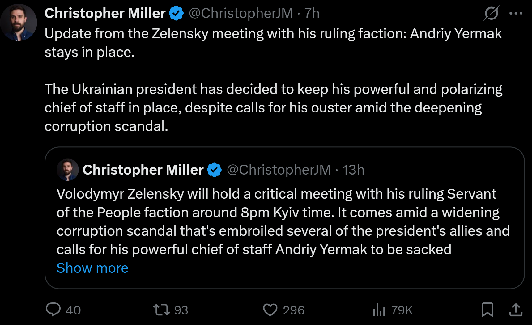Open the Grok slash-circle icon
The image size is (532, 325).
coord(491,13)
